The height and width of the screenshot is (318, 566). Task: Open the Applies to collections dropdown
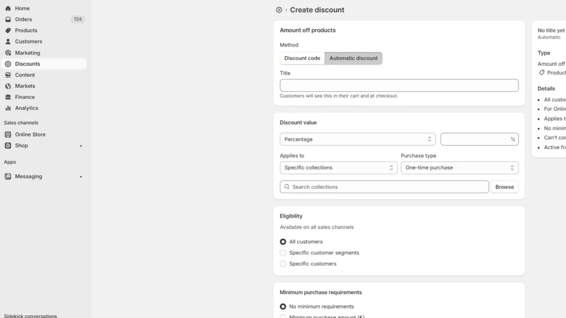coord(338,167)
